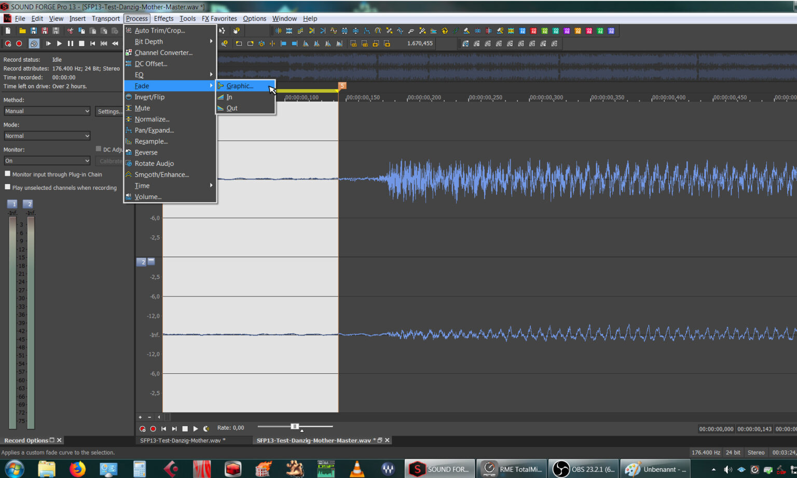Open a file using the yellow folder icon
Screen dimensions: 797x478
coord(22,31)
